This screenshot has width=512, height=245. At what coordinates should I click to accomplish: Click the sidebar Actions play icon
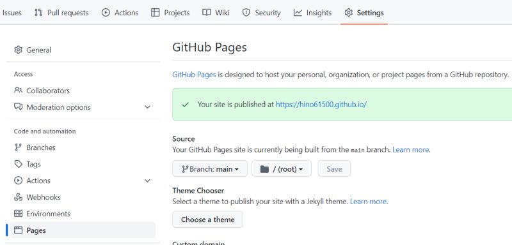click(19, 181)
